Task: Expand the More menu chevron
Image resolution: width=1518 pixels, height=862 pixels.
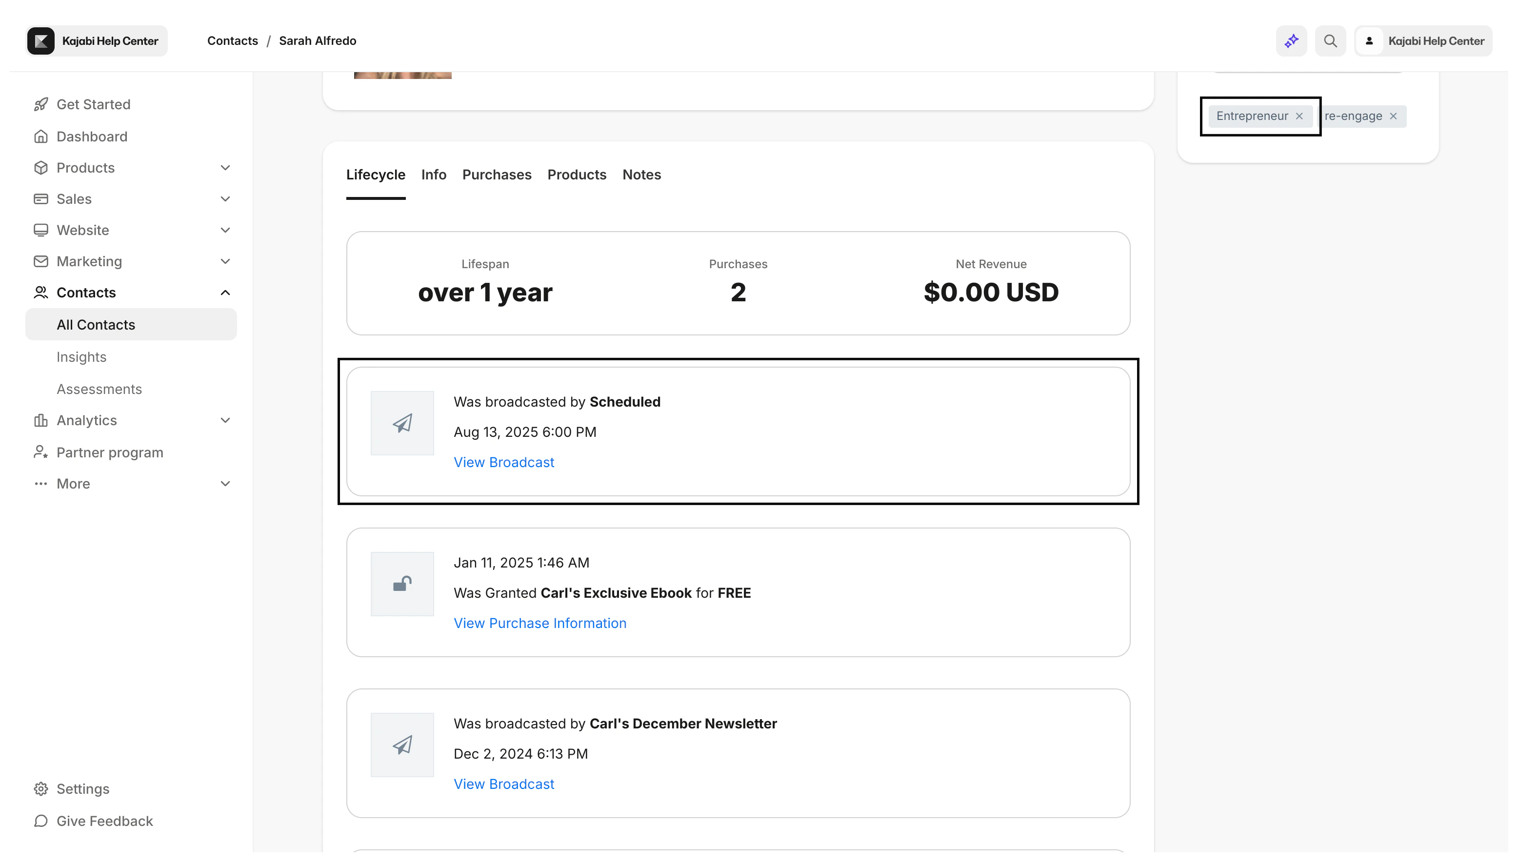Action: pos(225,483)
